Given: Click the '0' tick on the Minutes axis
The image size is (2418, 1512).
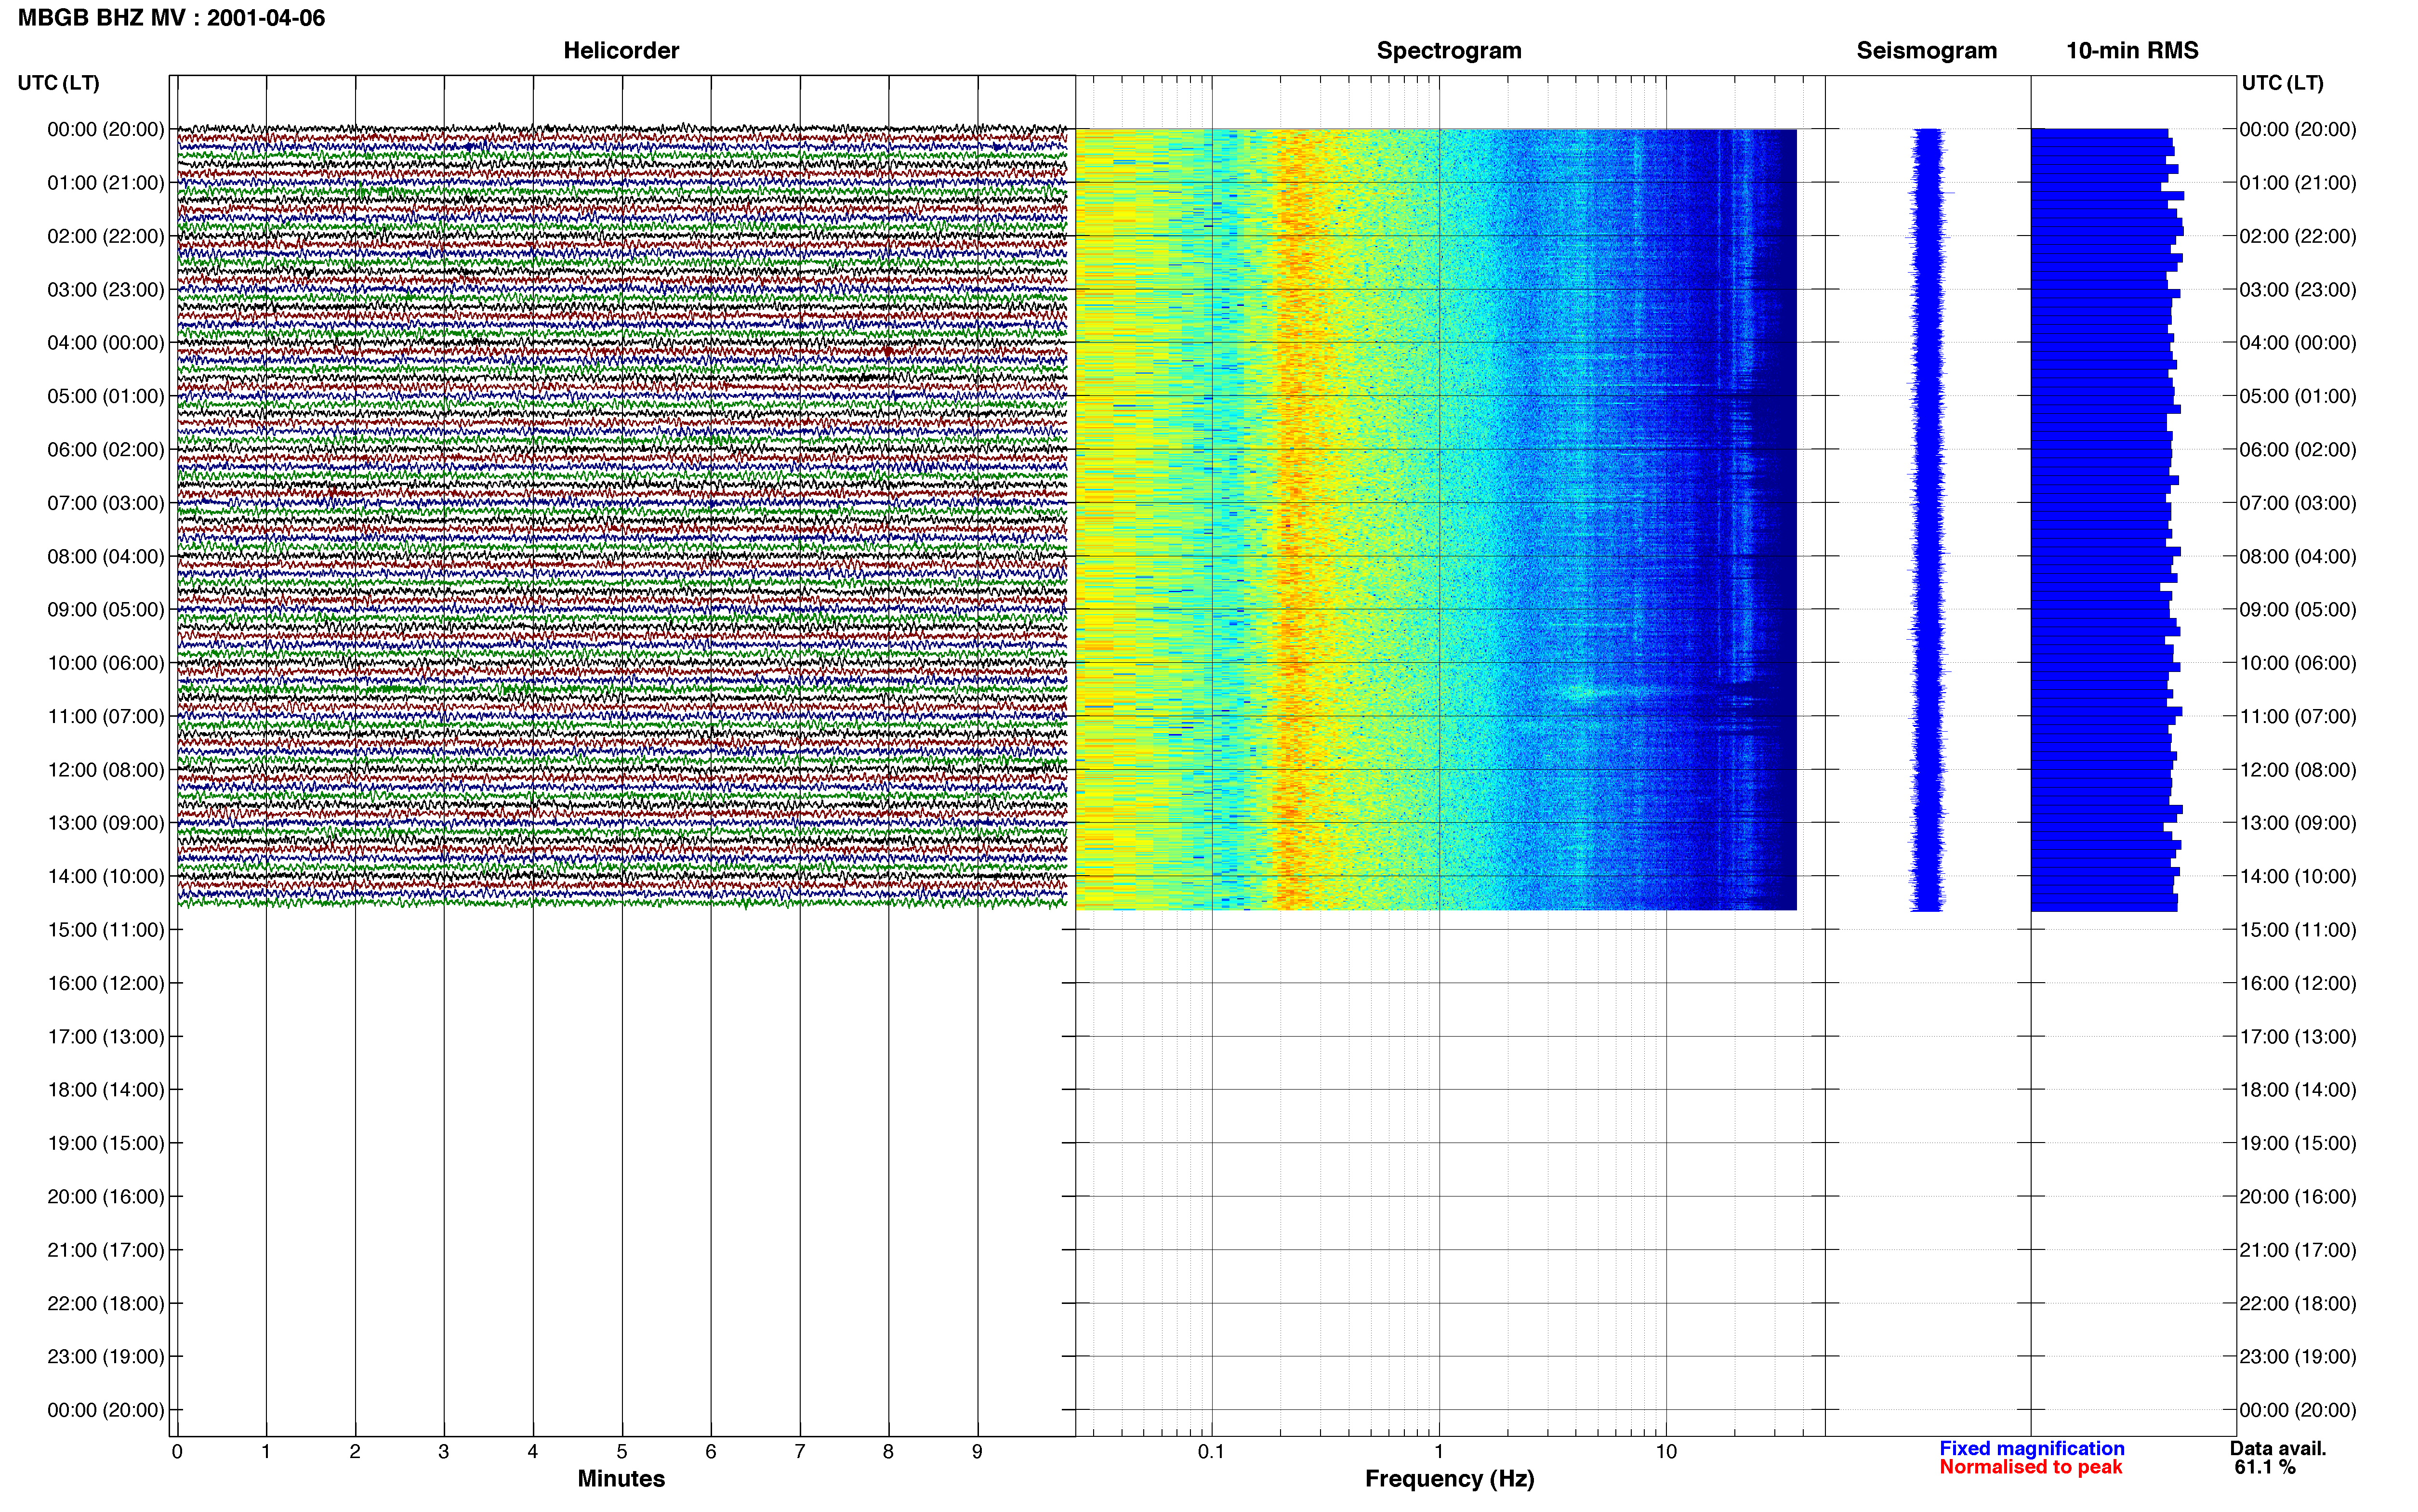Looking at the screenshot, I should (x=177, y=1452).
